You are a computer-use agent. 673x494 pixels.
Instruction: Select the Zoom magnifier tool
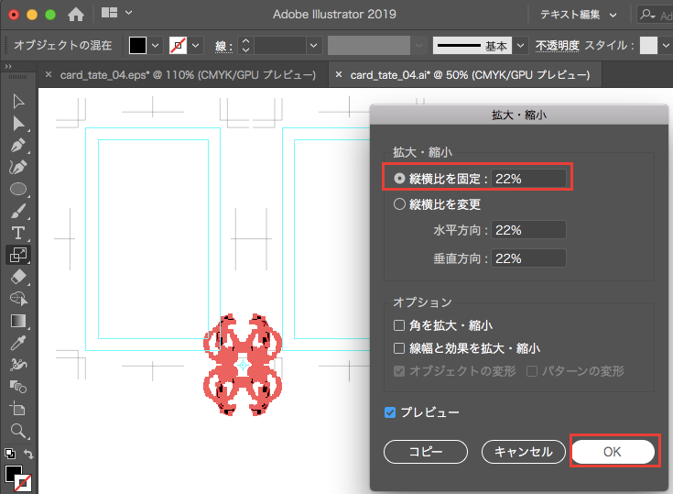17,430
